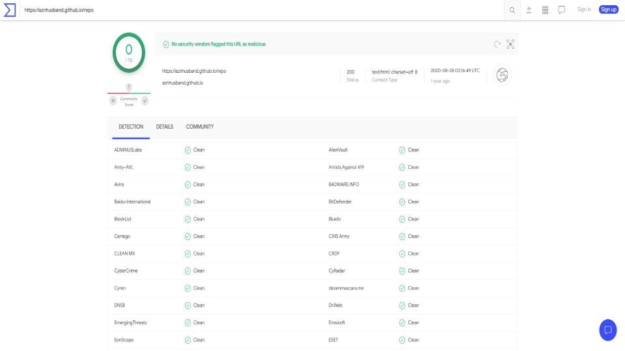This screenshot has height=351, width=625.
Task: Click the clean check icon for CRDF
Action: click(x=402, y=253)
